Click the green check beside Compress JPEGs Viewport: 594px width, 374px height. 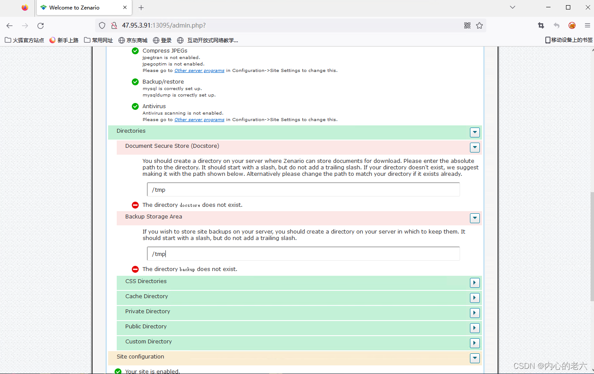click(x=135, y=51)
